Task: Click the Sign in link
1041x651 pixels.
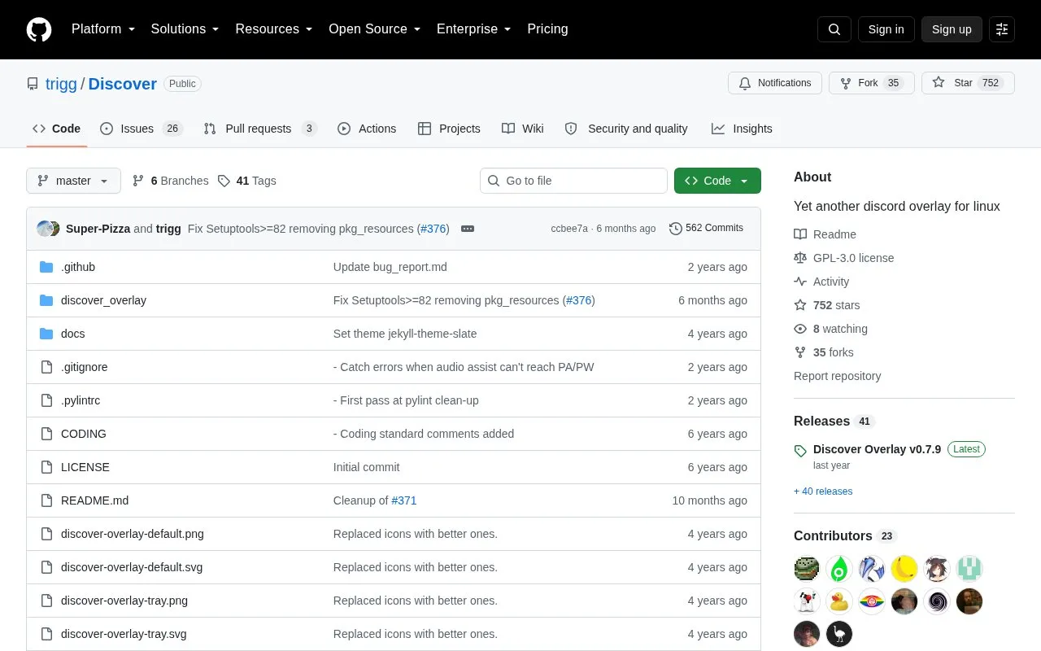Action: [886, 29]
